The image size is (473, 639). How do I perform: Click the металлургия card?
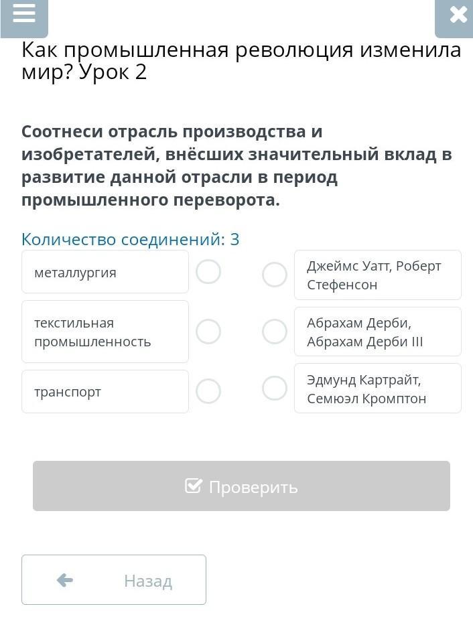[105, 272]
